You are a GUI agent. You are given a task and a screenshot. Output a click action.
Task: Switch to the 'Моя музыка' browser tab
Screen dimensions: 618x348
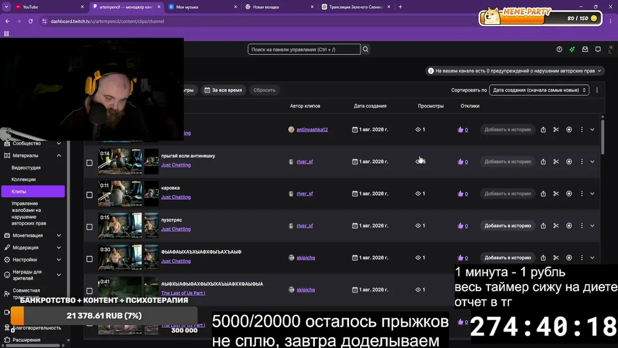[x=202, y=7]
